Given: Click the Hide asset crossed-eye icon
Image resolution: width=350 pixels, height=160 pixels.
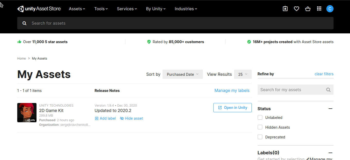Looking at the screenshot, I should click(122, 118).
